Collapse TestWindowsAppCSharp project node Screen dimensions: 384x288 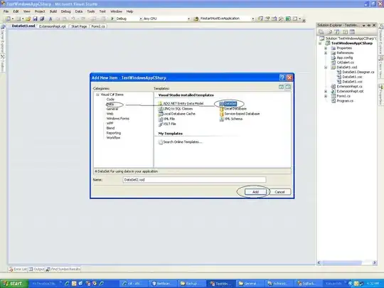(320, 43)
